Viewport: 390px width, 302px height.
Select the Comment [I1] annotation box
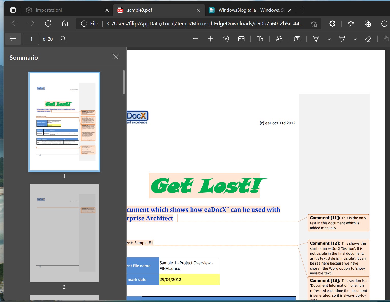tap(338, 223)
